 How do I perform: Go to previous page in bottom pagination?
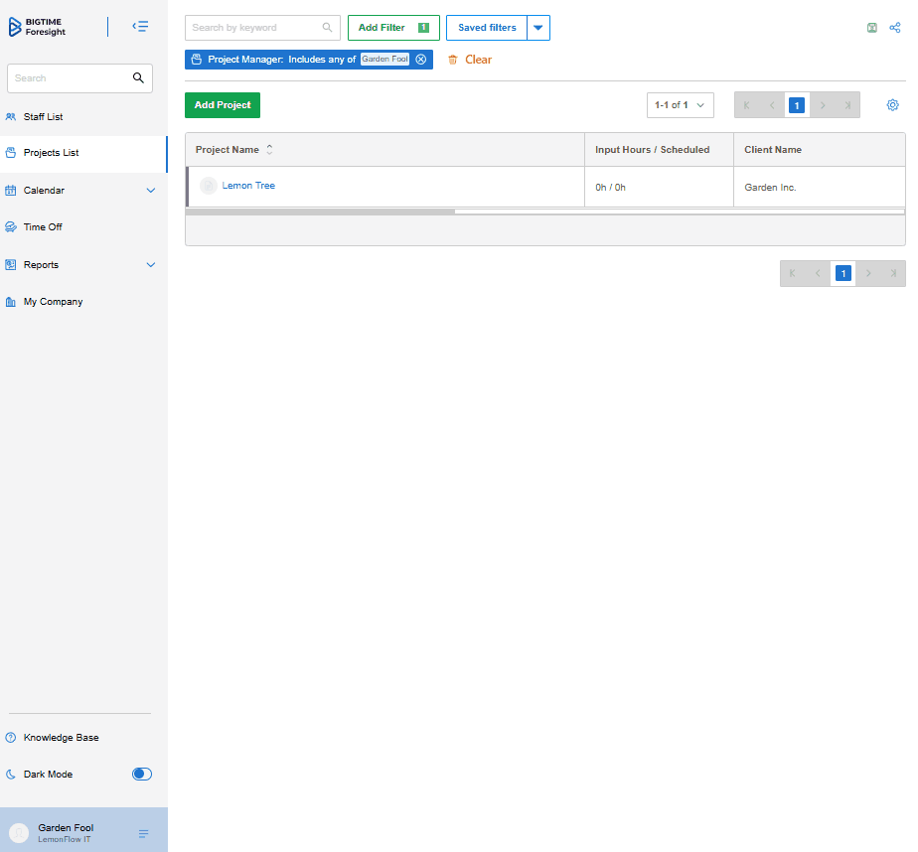click(818, 273)
